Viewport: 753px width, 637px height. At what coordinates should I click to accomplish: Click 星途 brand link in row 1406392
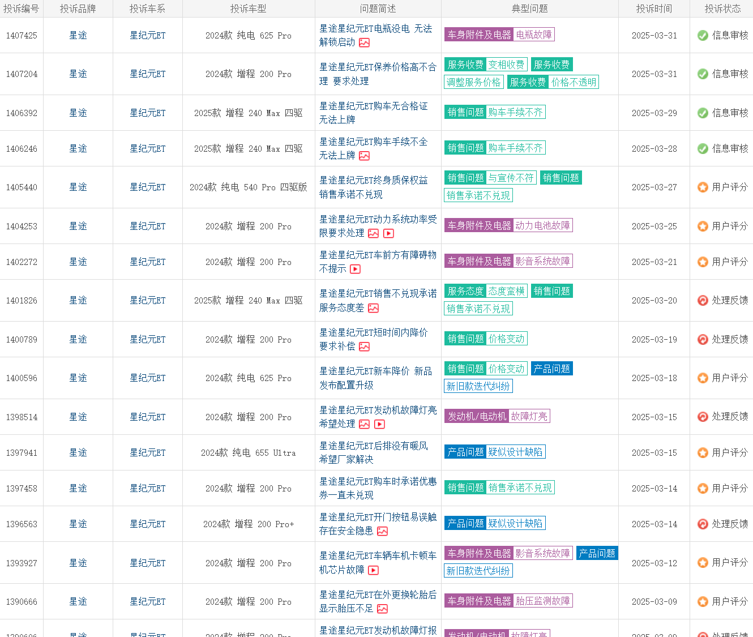[x=78, y=113]
